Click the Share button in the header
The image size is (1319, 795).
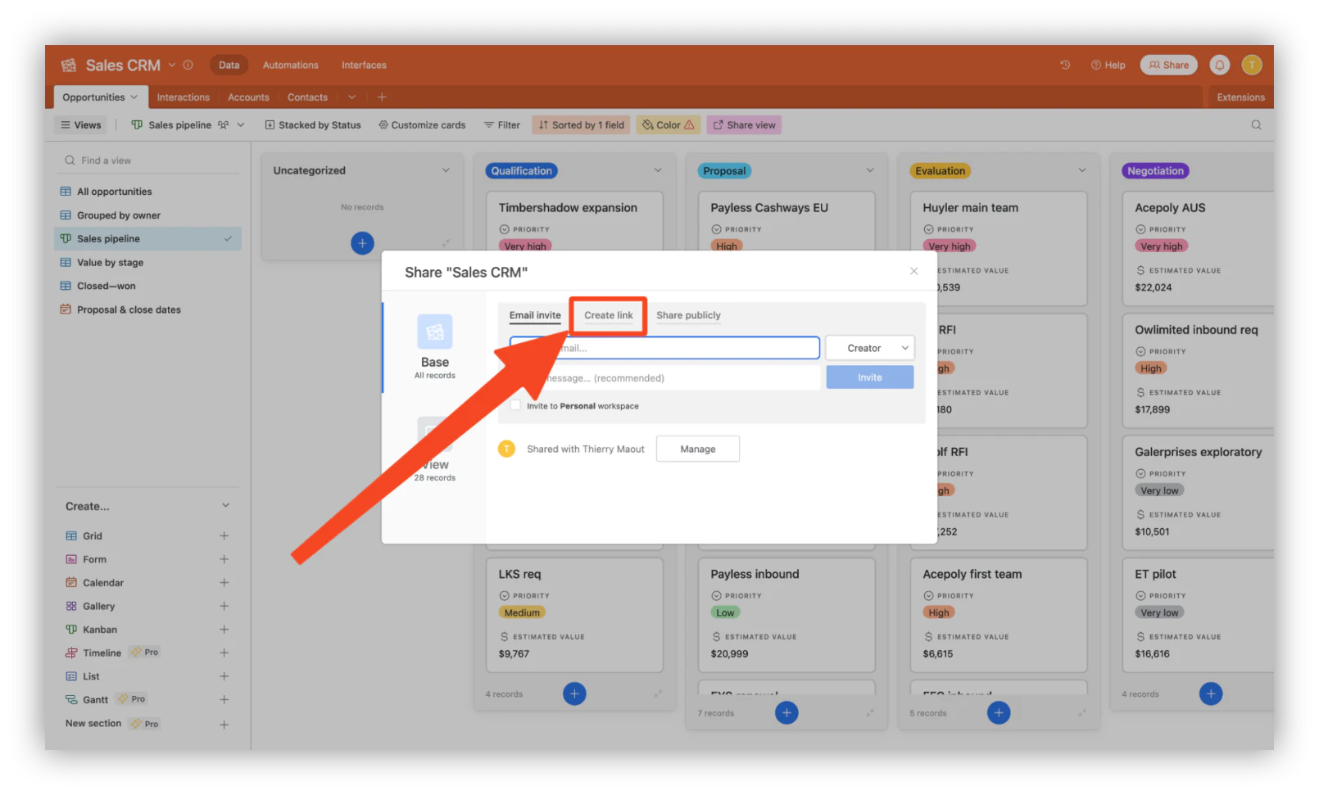click(1168, 65)
